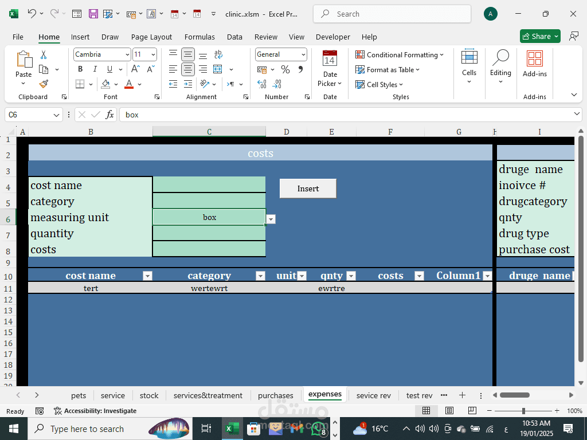587x440 pixels.
Task: Toggle Middle Align vertical alignment
Action: tap(188, 54)
